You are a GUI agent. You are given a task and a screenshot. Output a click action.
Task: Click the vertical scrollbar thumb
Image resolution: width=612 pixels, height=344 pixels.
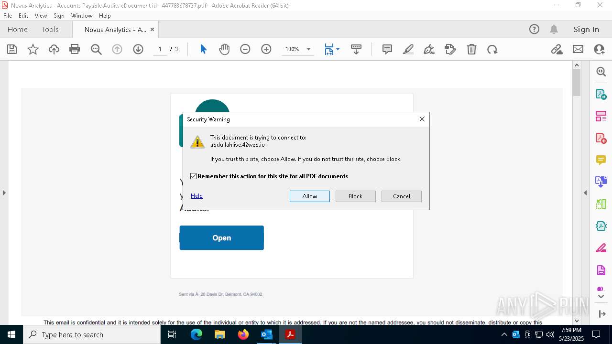click(x=577, y=83)
